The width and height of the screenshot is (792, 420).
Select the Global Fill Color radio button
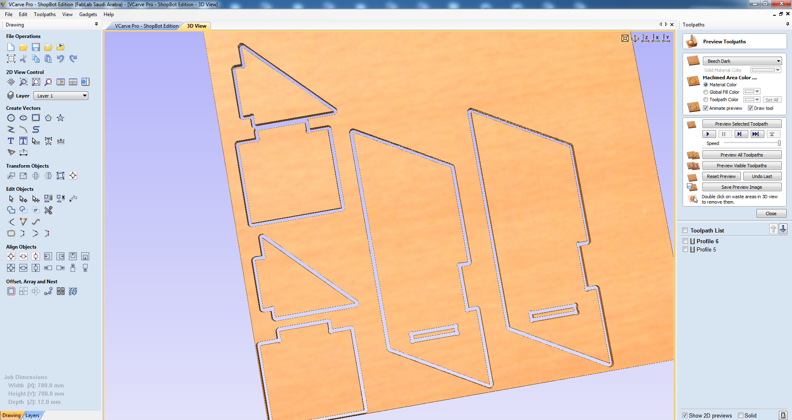706,92
